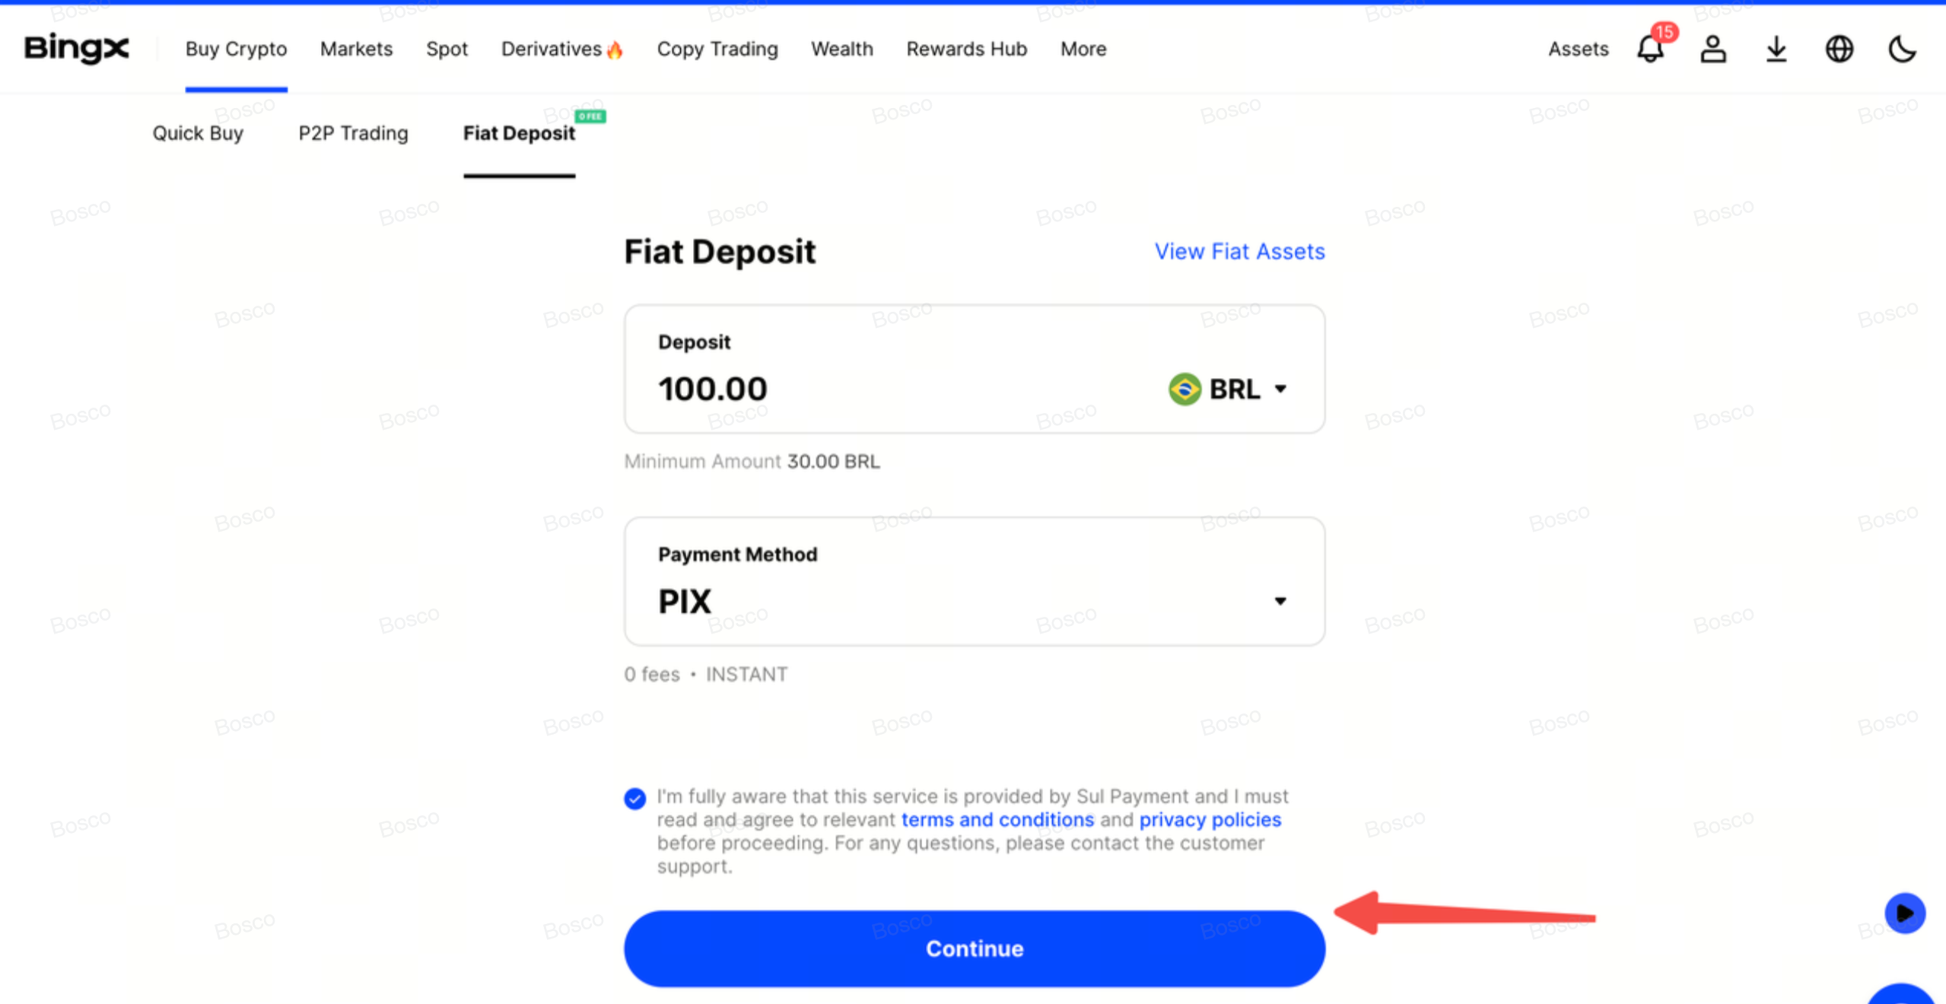Click the download app icon
The width and height of the screenshot is (1946, 1004).
(1776, 49)
